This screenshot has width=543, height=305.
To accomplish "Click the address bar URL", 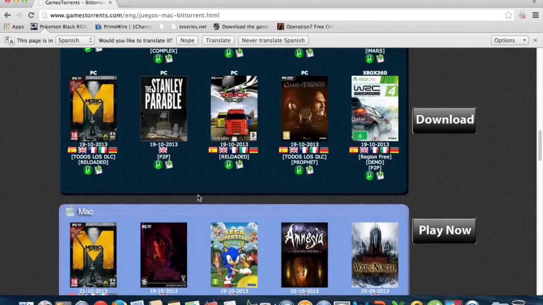I will point(134,15).
